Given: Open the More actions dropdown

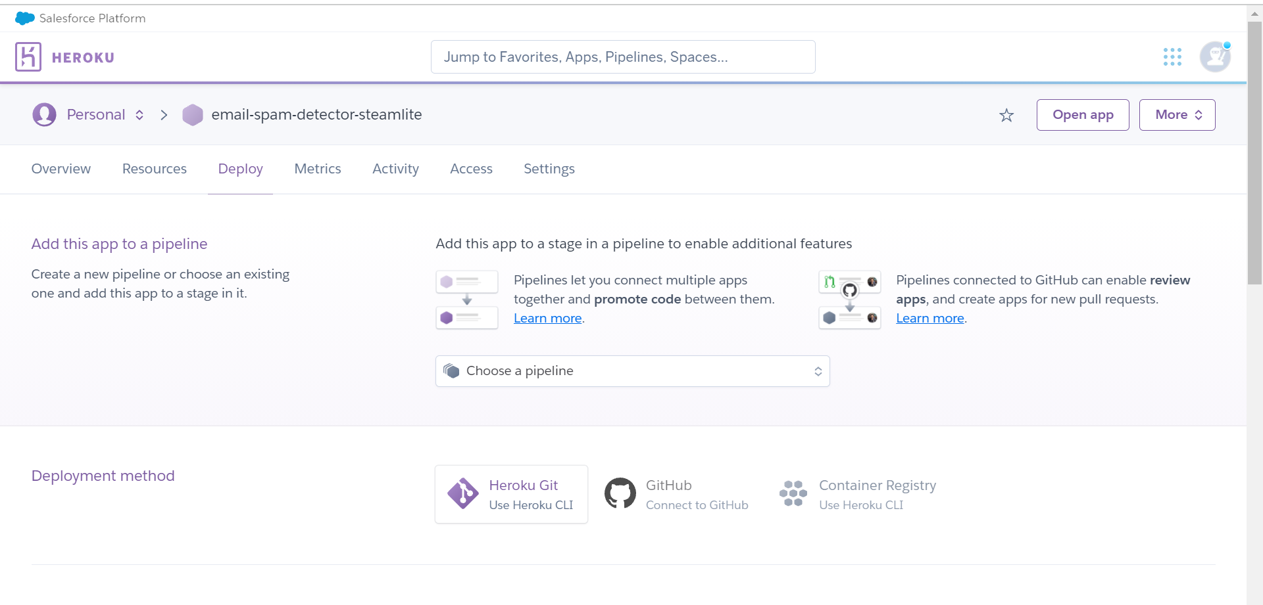Looking at the screenshot, I should [x=1177, y=114].
